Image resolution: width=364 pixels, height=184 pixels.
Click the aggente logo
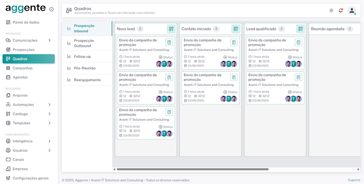(x=25, y=8)
